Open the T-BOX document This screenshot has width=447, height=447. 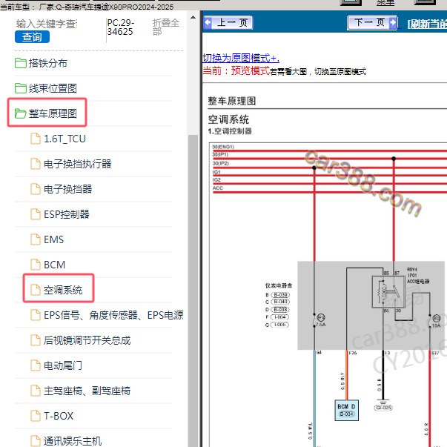click(59, 416)
